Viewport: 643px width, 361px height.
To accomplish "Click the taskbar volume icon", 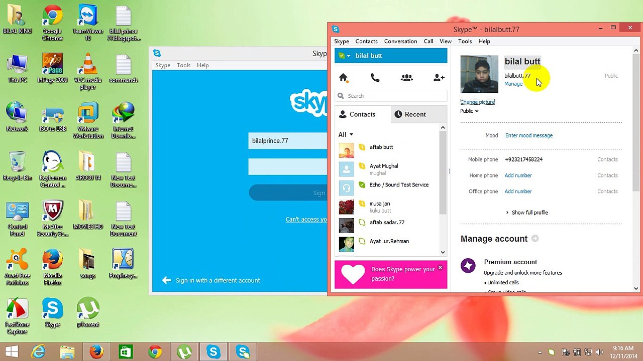I will [x=599, y=352].
